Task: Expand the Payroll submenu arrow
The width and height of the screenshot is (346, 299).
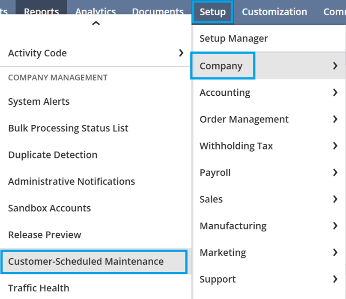Action: [x=335, y=173]
